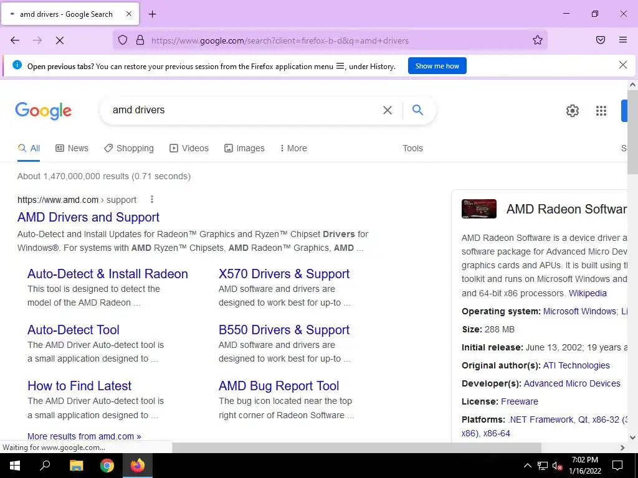Open Auto-Detect & Install Radeon link
Viewport: 638px width, 478px height.
(x=108, y=274)
